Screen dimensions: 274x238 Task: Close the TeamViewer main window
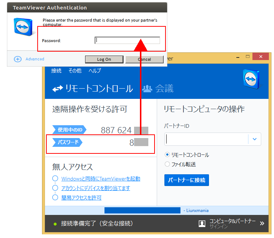261,56
